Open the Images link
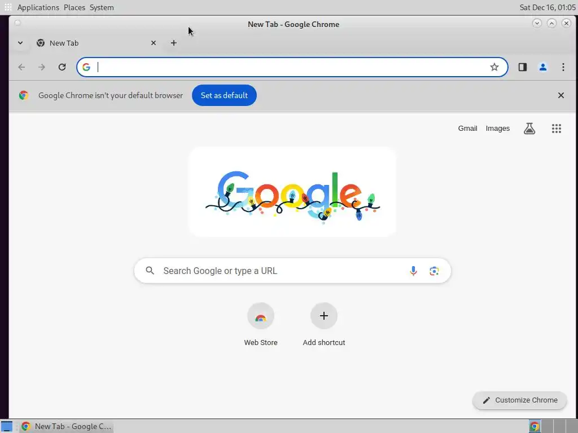 click(x=498, y=129)
